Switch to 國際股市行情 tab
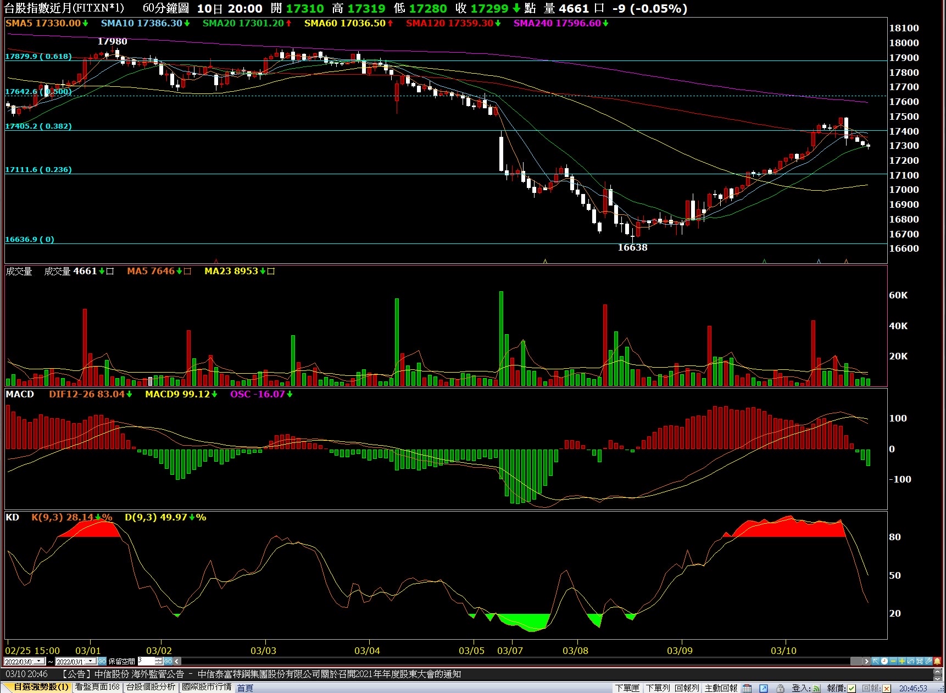 [x=207, y=687]
